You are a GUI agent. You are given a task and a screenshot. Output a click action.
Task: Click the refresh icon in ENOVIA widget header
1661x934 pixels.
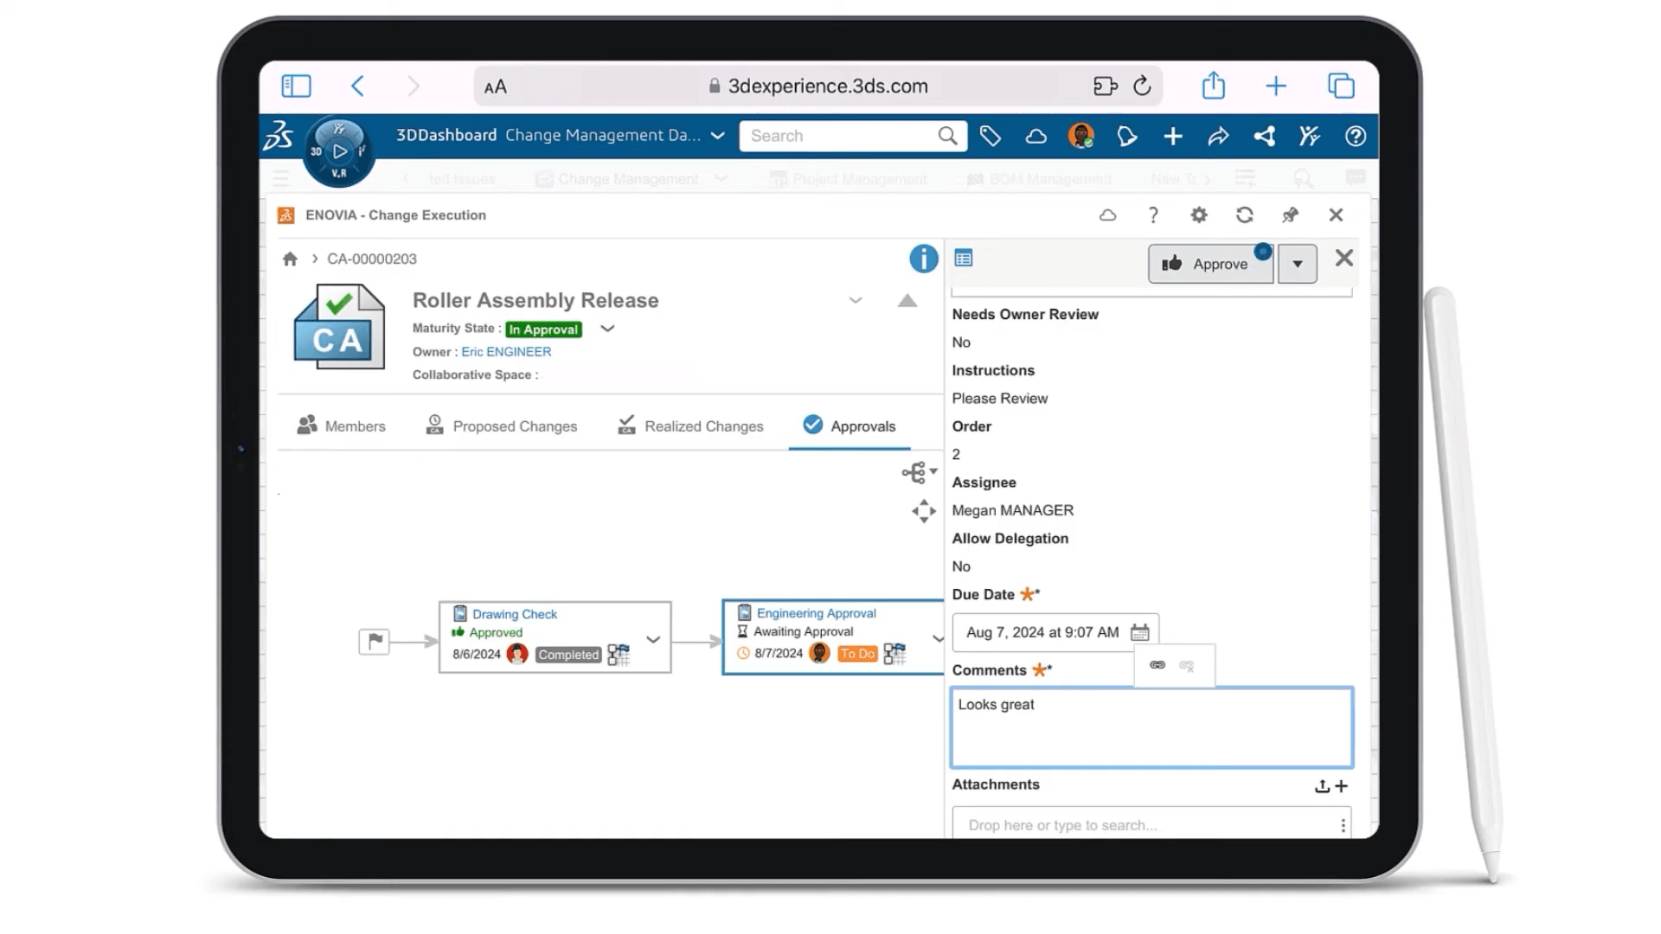pyautogui.click(x=1244, y=215)
